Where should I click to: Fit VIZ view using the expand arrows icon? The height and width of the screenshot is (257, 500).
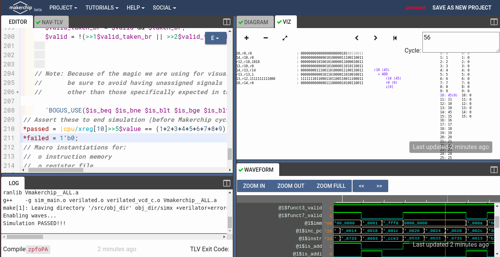[285, 38]
